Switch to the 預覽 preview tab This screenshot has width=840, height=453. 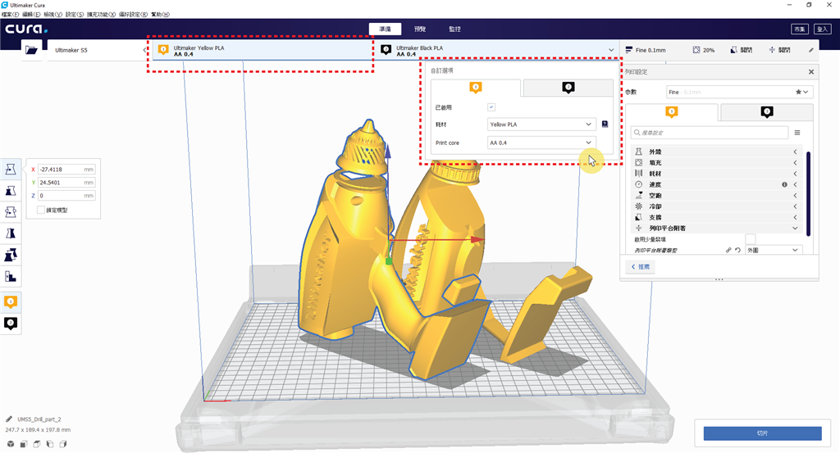click(x=420, y=29)
